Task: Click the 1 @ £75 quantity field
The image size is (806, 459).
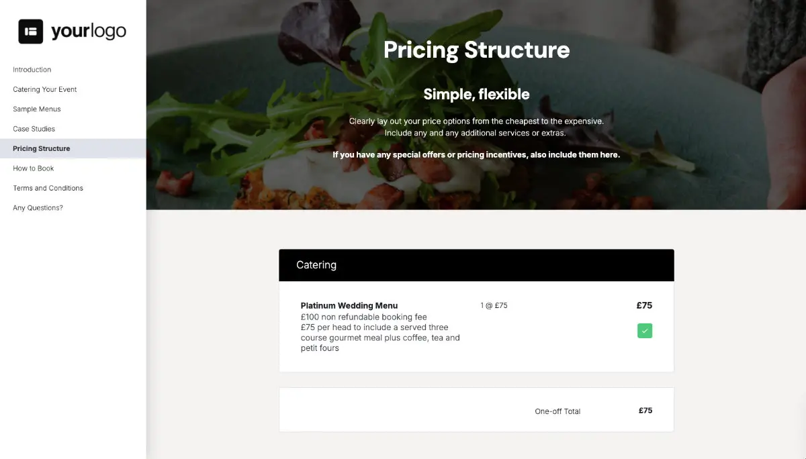Action: point(494,305)
